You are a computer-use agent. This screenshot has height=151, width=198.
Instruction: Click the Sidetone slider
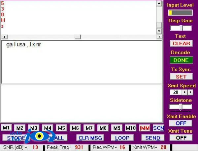(x=181, y=107)
